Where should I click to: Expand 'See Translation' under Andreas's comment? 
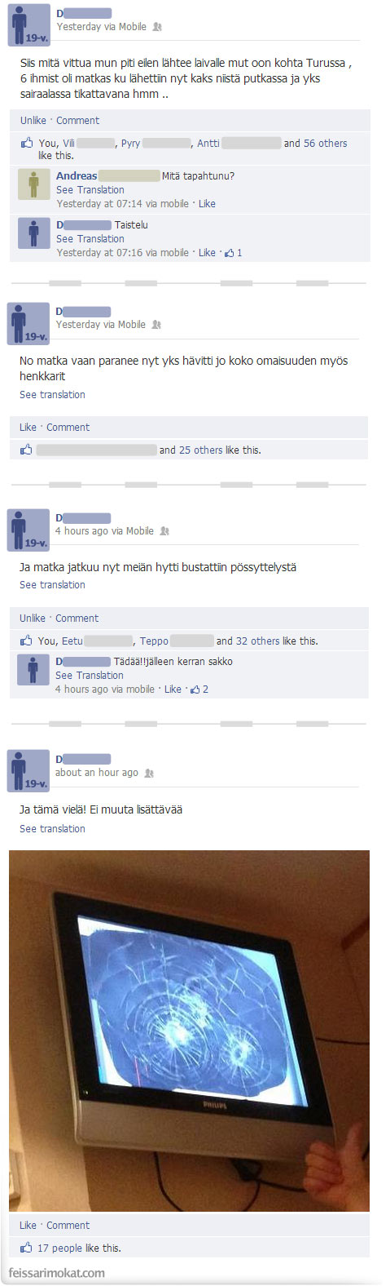90,189
